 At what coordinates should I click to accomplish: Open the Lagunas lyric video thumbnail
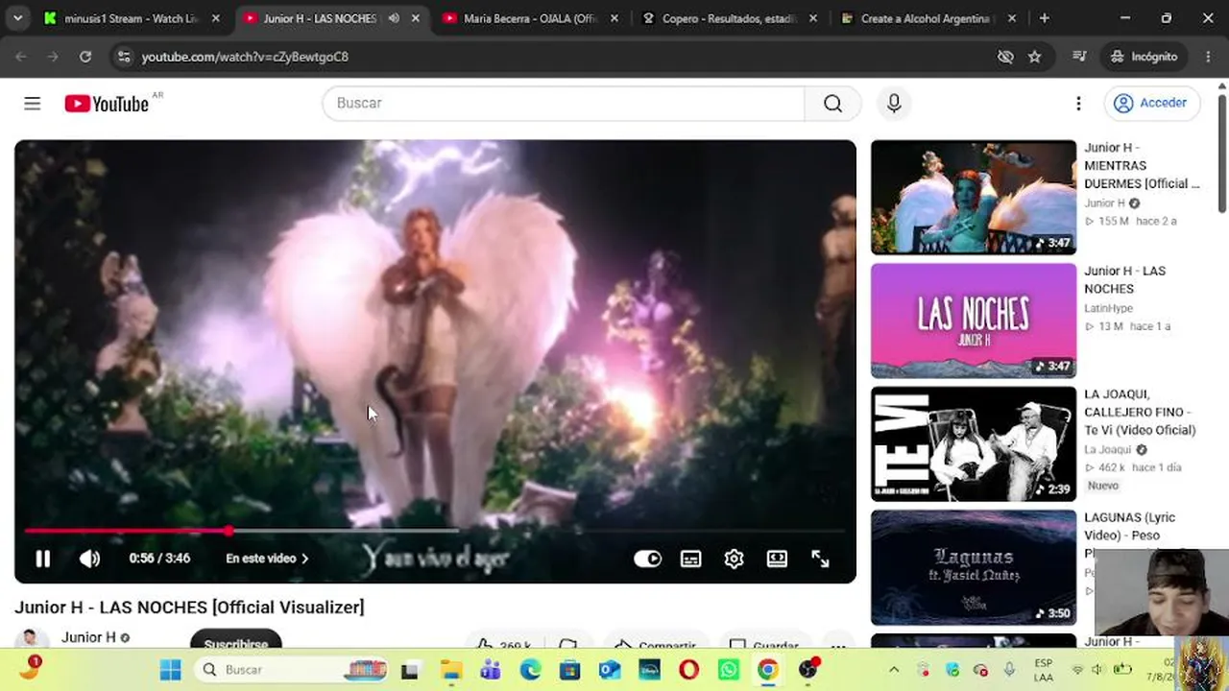click(974, 567)
